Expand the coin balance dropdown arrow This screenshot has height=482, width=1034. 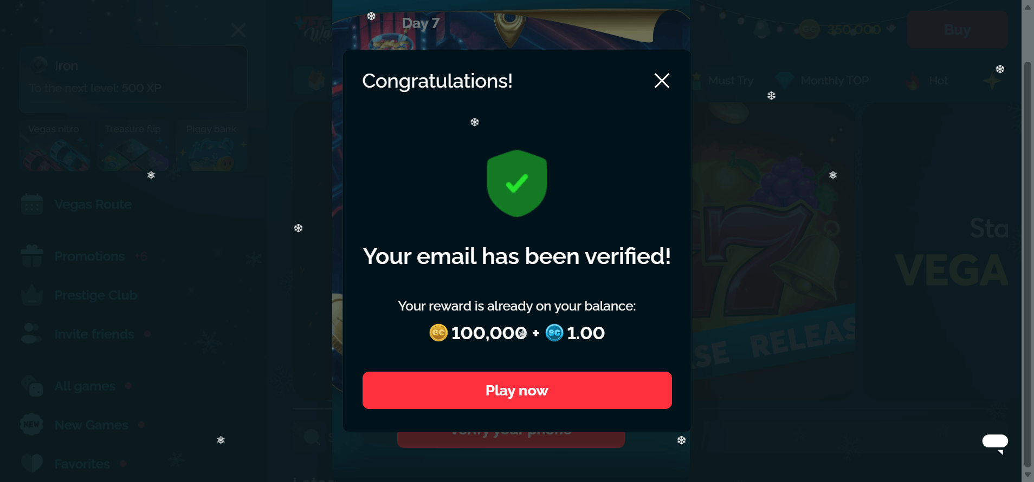click(x=891, y=29)
